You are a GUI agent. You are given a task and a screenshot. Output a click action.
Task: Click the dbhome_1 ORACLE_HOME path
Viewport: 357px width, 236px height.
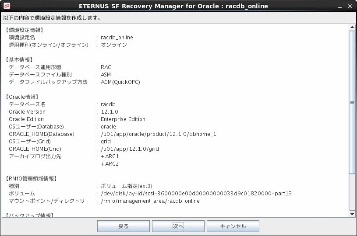pyautogui.click(x=159, y=134)
